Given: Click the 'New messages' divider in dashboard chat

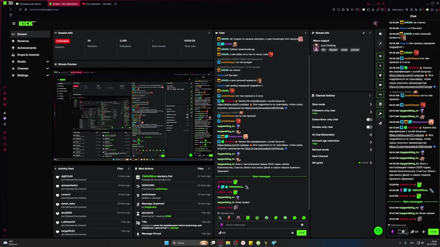Looking at the screenshot, I should pos(261,176).
